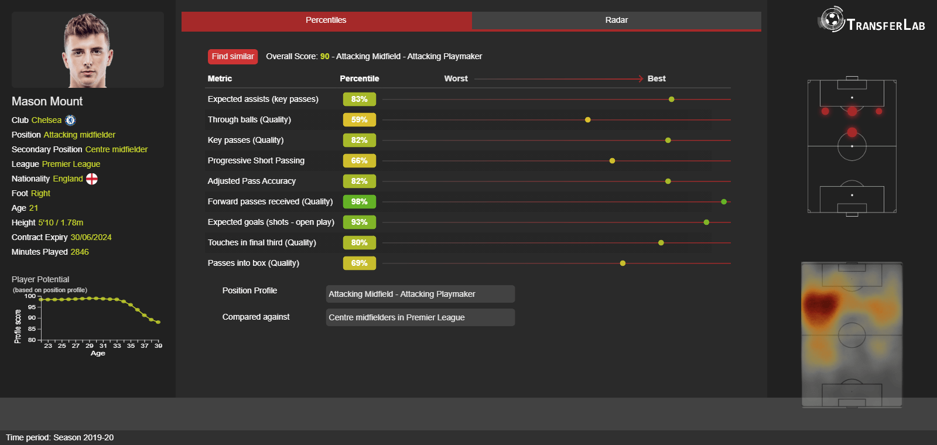Click the Progressive Short Passing metric

point(256,161)
